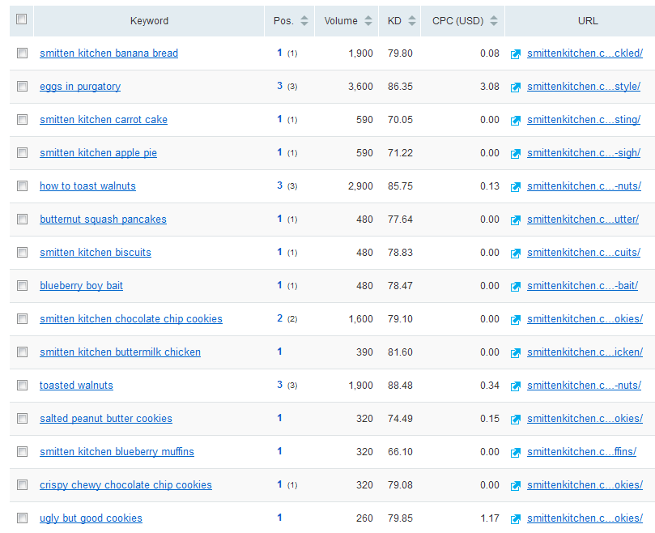Open URL ending in ffins/ for blueberry muffins

pos(581,452)
